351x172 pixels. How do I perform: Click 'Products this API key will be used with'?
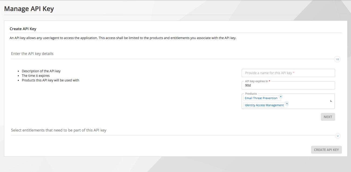click(x=50, y=80)
